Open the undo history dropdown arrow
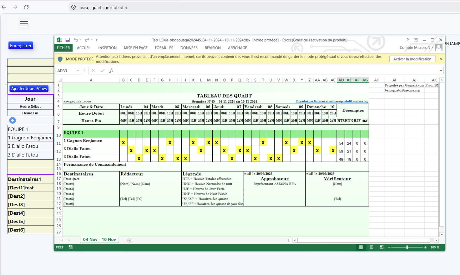Viewport: 460px width, 275px height. [x=80, y=40]
